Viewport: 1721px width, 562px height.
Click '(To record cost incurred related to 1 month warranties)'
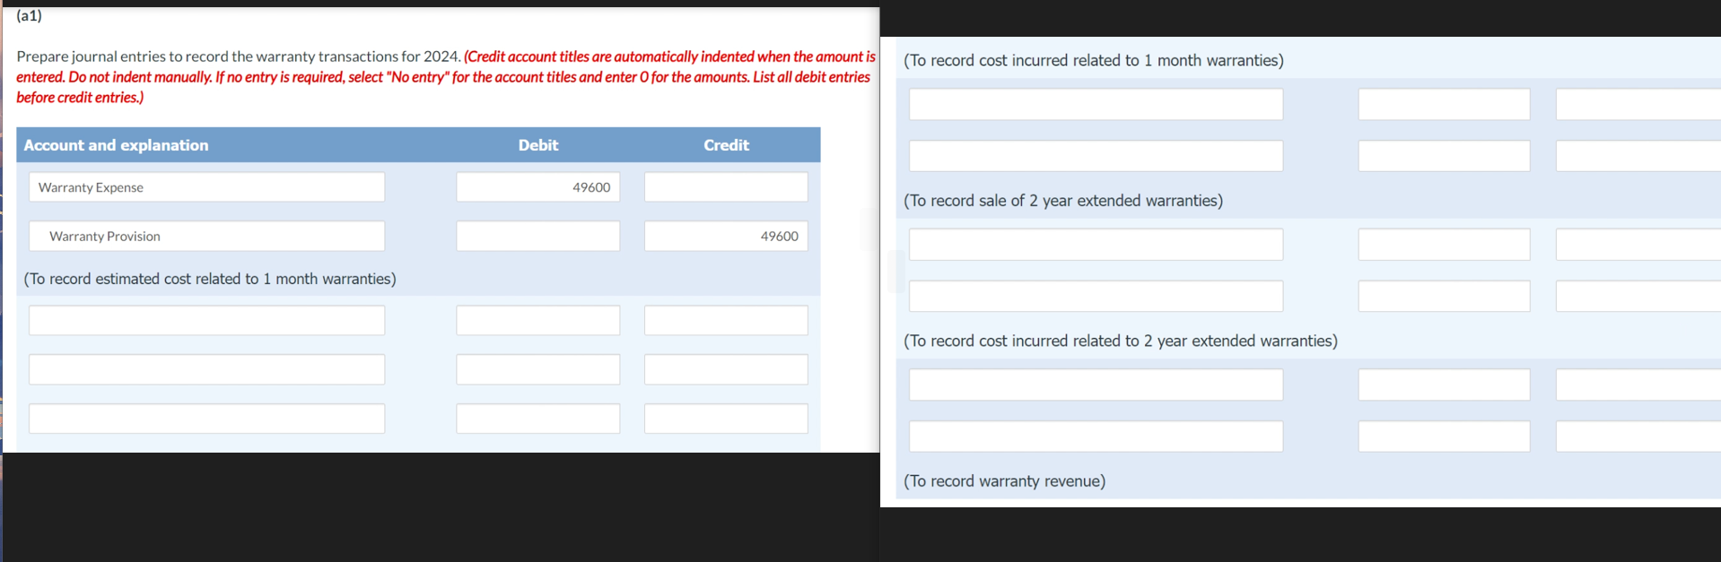pos(1094,60)
